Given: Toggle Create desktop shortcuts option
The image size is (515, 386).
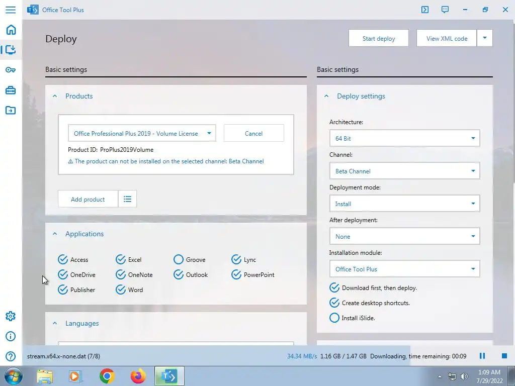Looking at the screenshot, I should tap(370, 303).
